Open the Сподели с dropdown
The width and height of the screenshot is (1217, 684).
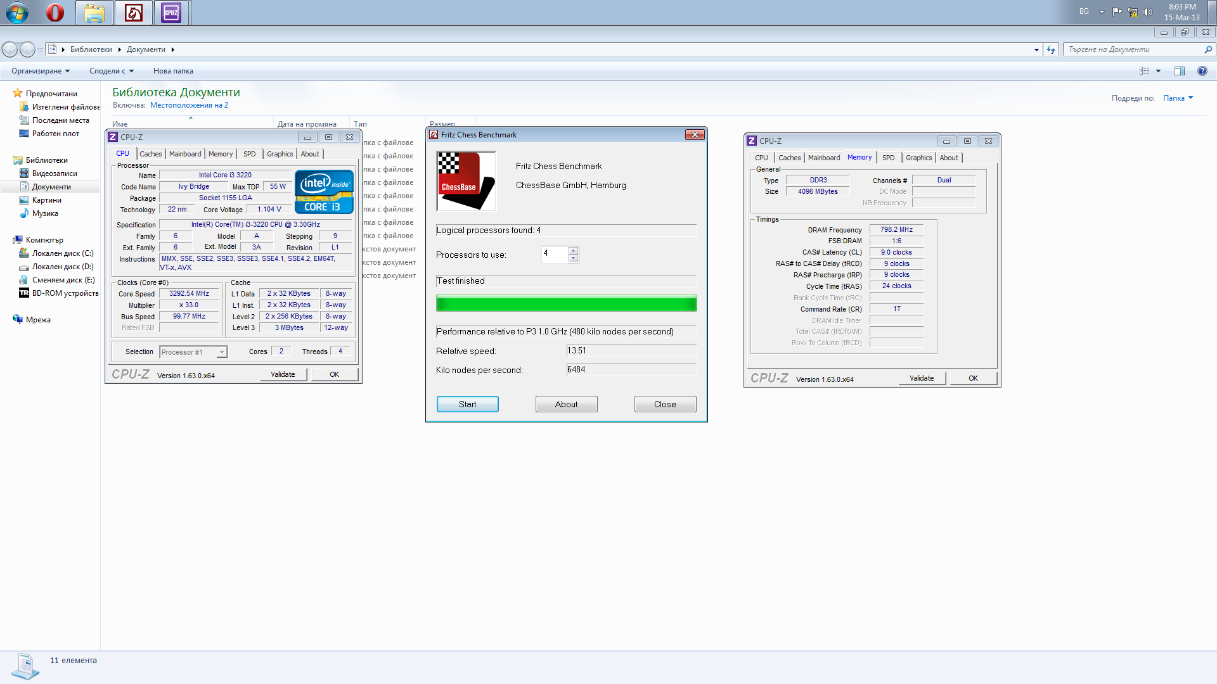[112, 71]
